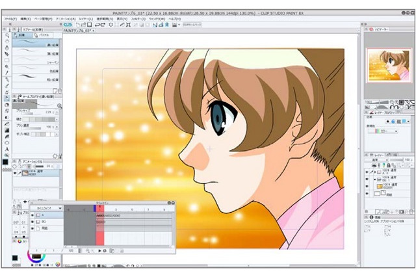Toggle loop playback in timeline

pyautogui.click(x=105, y=251)
